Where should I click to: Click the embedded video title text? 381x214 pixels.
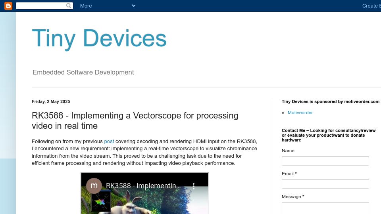pos(143,186)
